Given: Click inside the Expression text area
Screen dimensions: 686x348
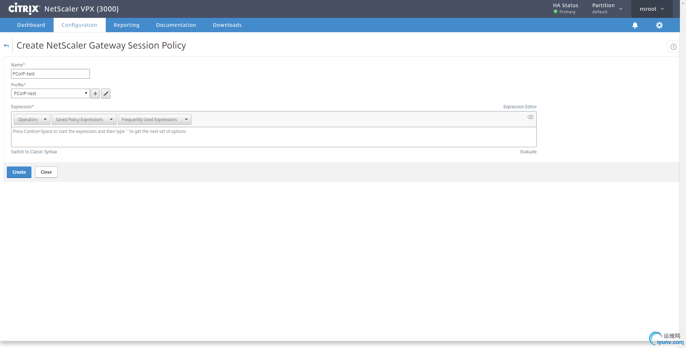Looking at the screenshot, I should [274, 137].
